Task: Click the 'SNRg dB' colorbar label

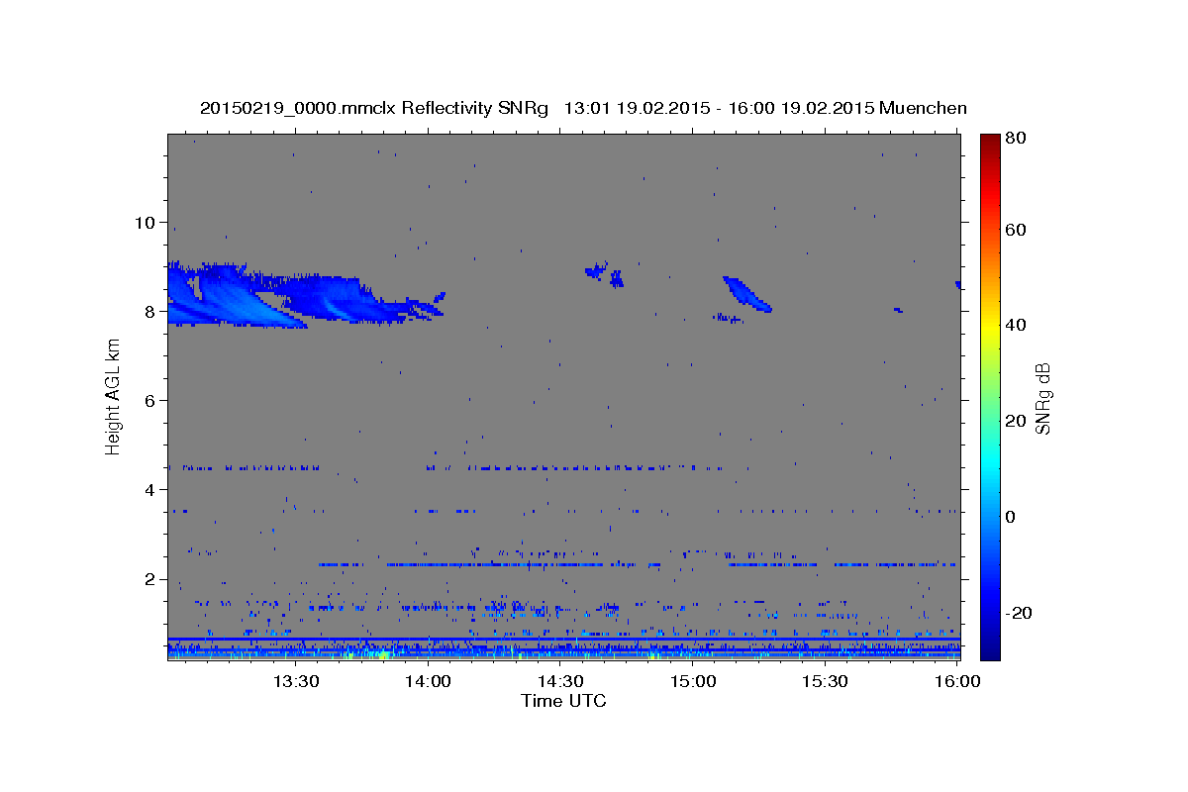Action: [x=1042, y=398]
